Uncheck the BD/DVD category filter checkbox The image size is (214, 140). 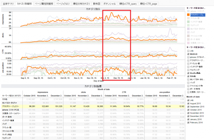point(187,54)
